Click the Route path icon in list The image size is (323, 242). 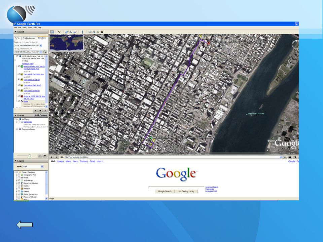(x=22, y=101)
